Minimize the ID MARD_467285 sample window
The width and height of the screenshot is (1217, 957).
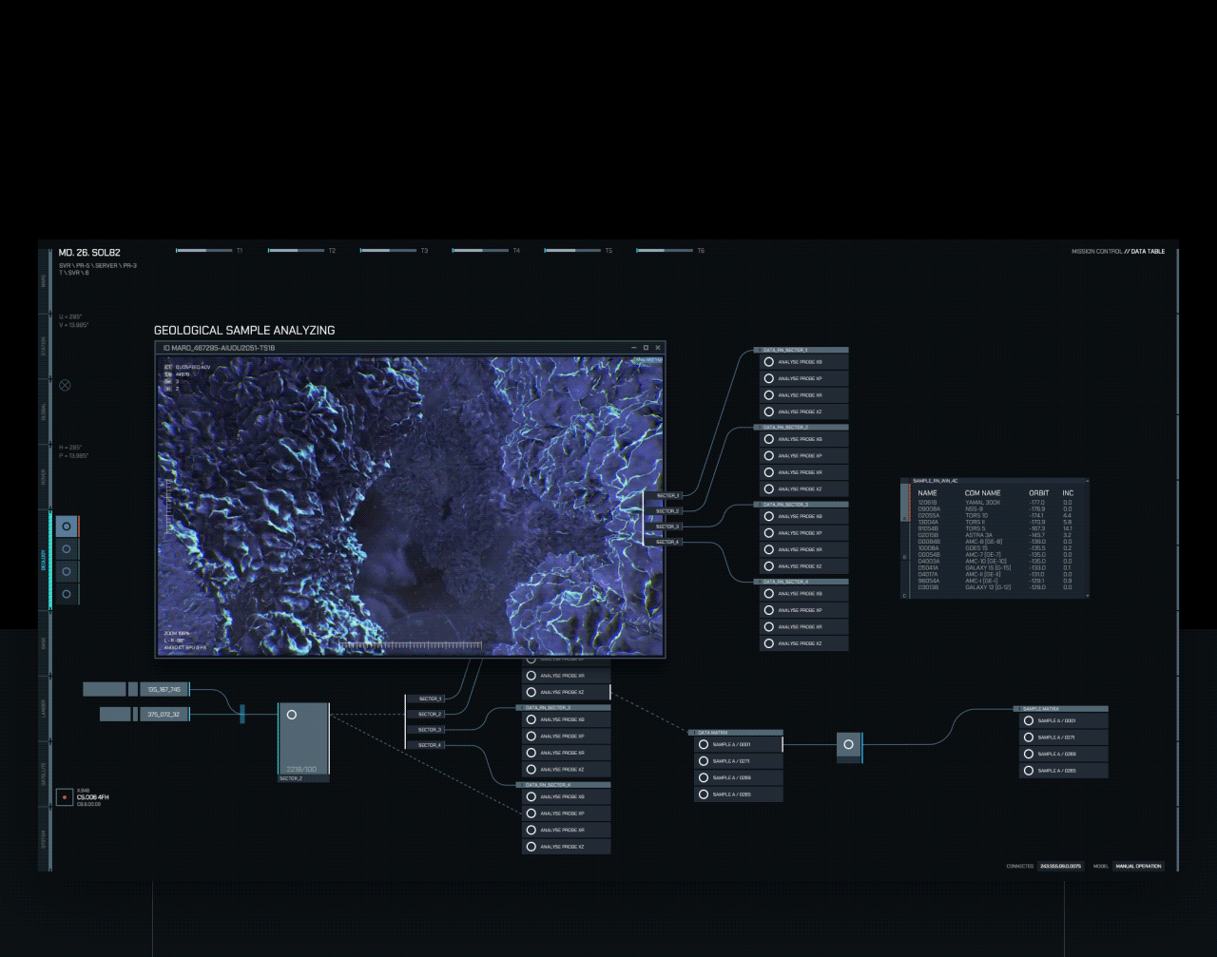click(634, 348)
